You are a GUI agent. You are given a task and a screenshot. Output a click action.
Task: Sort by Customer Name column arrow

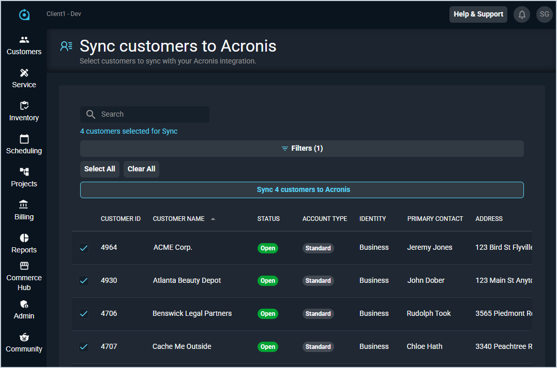(x=213, y=219)
